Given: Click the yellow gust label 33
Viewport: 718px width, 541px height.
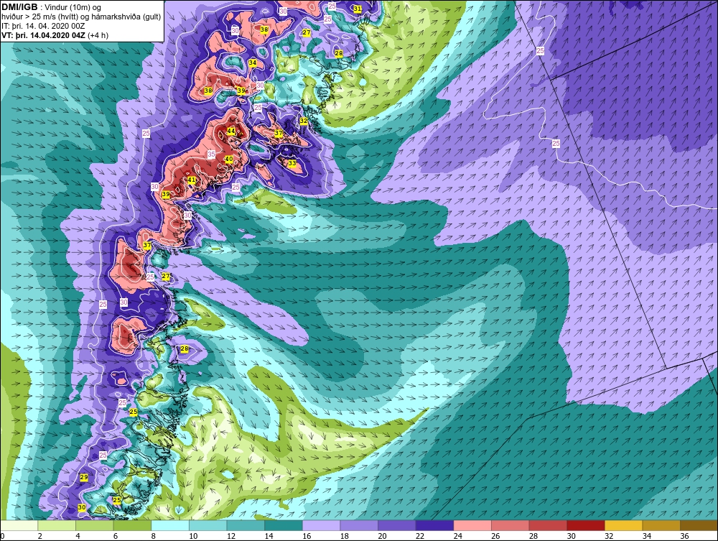Looking at the screenshot, I should coord(292,163).
